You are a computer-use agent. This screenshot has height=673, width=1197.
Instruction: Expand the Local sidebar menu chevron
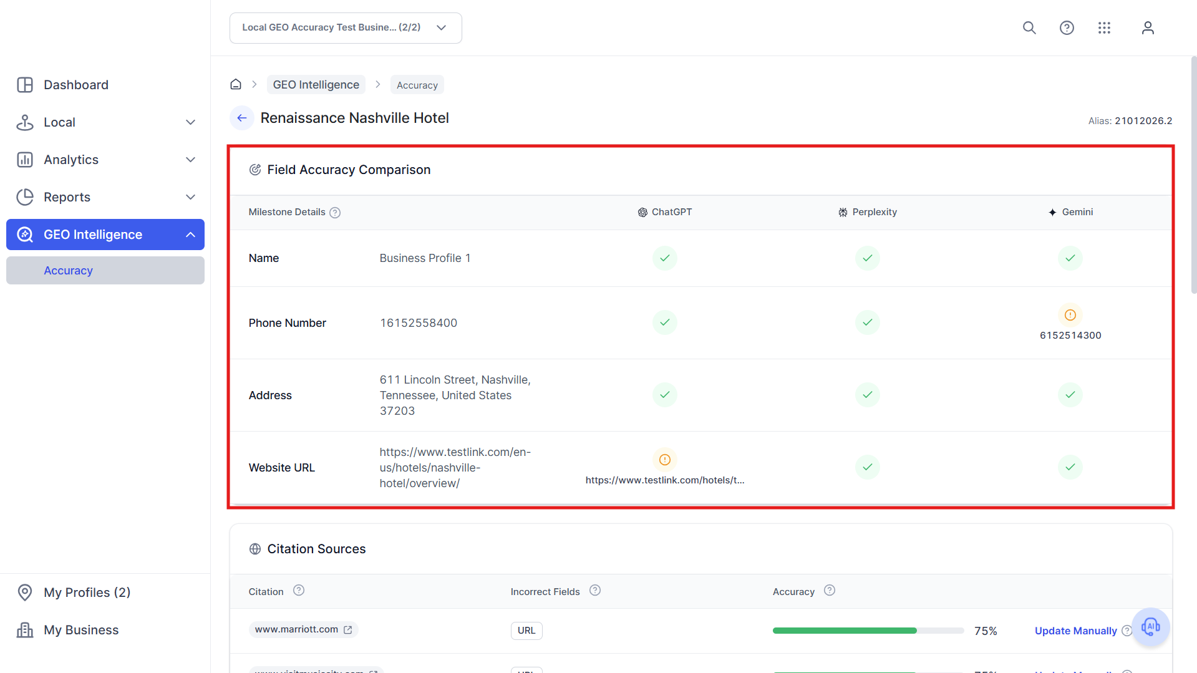(x=191, y=122)
